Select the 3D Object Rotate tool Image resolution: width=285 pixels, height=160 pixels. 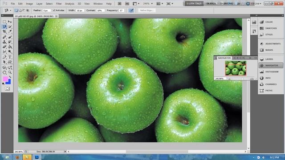(4, 68)
